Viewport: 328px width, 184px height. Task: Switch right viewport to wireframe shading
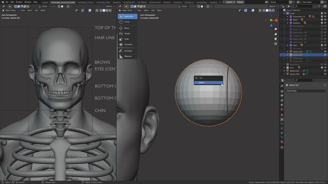point(264,10)
